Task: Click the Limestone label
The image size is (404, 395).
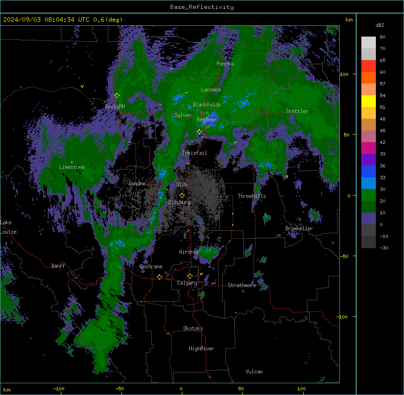Action: point(72,167)
